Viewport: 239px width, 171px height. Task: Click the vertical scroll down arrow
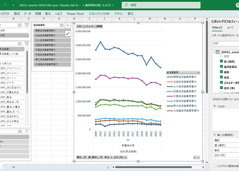207,162
